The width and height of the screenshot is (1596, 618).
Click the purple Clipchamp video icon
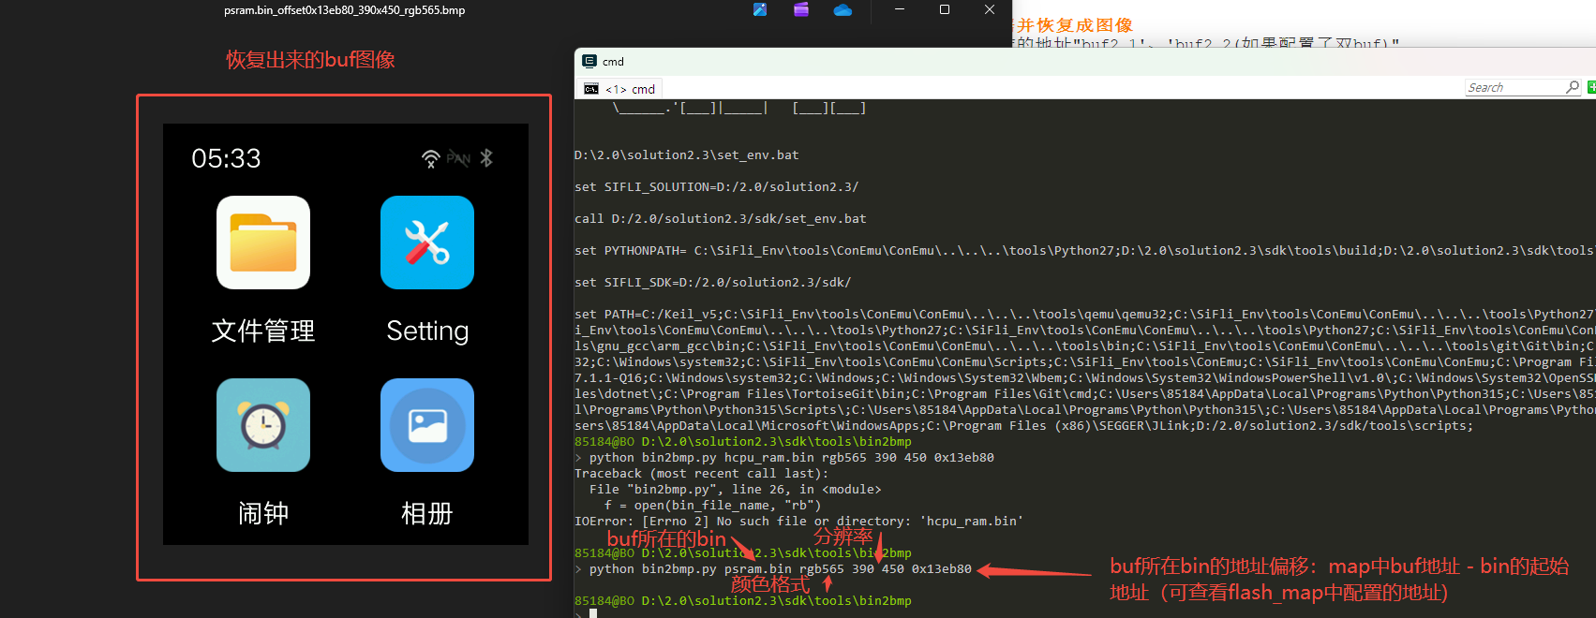pyautogui.click(x=801, y=10)
